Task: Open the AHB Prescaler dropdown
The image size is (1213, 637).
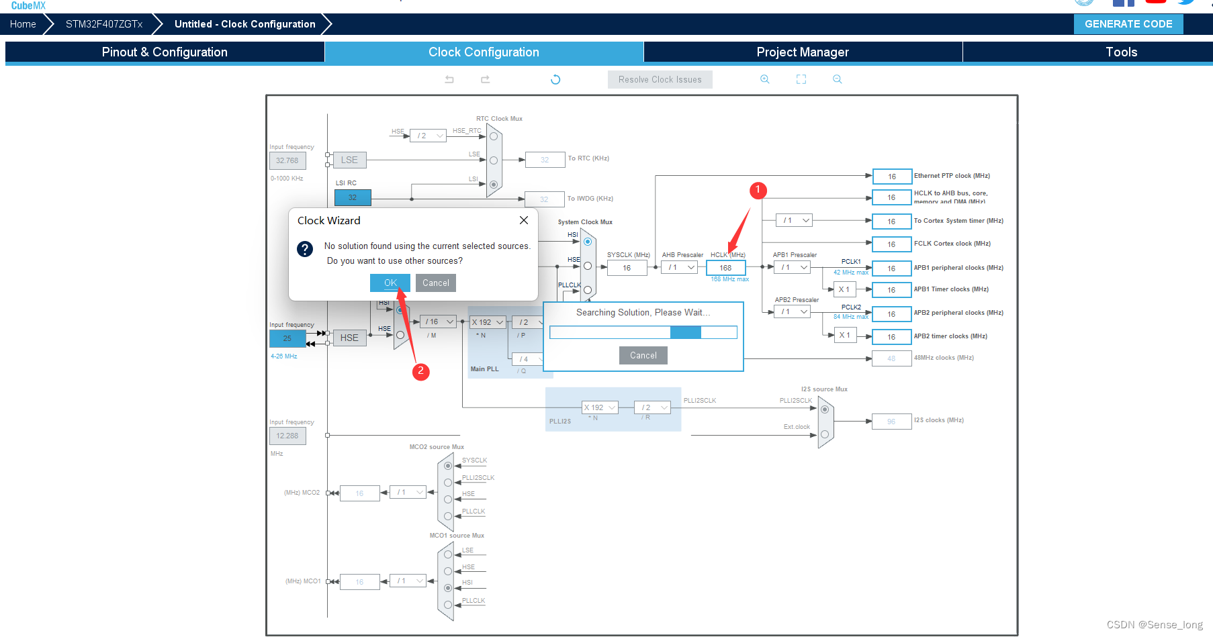Action: 680,267
